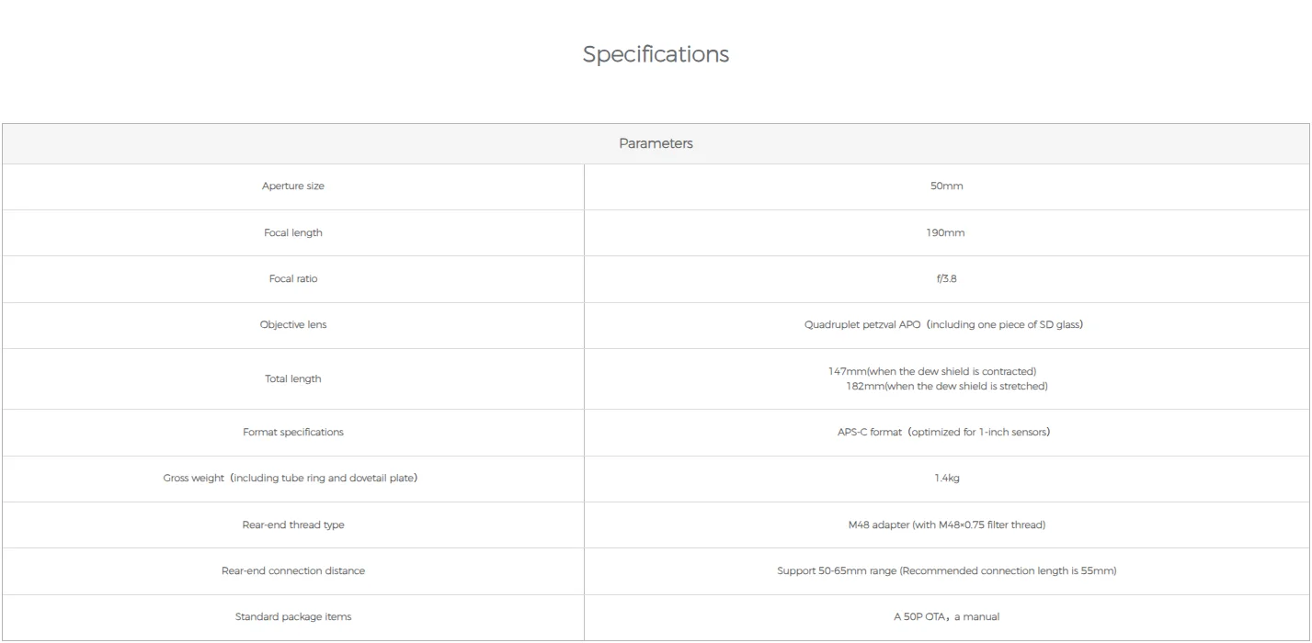Select the Total length label
Image resolution: width=1312 pixels, height=643 pixels.
292,379
